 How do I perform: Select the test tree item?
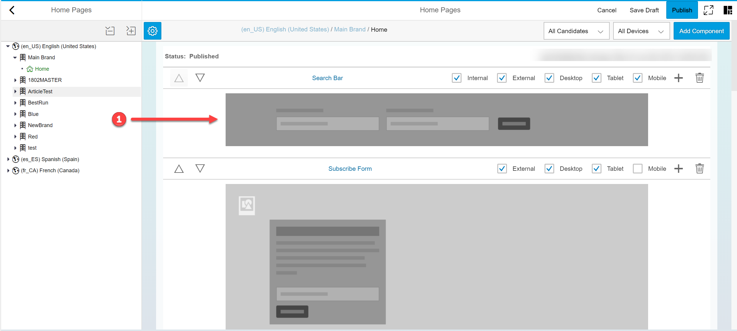(32, 148)
